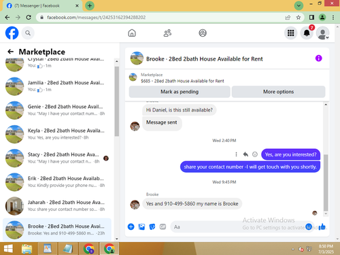The image size is (340, 255).
Task: Open File Explorer from the taskbar
Action: [x=27, y=249]
